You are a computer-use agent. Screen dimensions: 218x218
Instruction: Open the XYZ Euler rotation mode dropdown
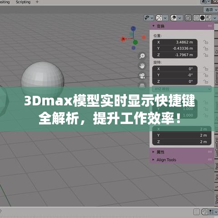pos(182,89)
